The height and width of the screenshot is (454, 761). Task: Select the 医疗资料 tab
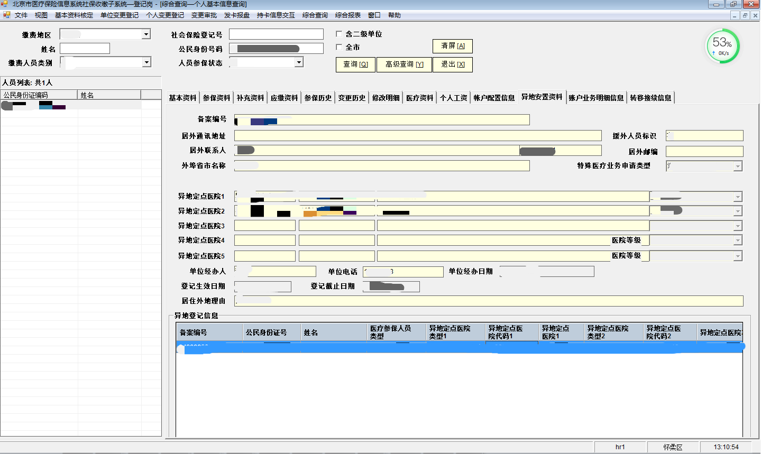click(419, 98)
